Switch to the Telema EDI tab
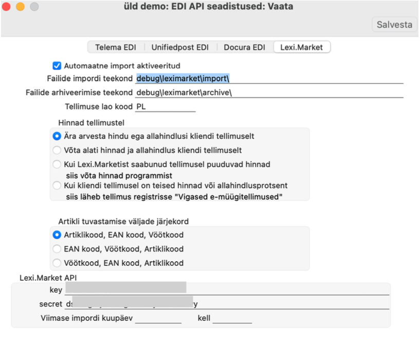The height and width of the screenshot is (342, 420). pyautogui.click(x=116, y=47)
